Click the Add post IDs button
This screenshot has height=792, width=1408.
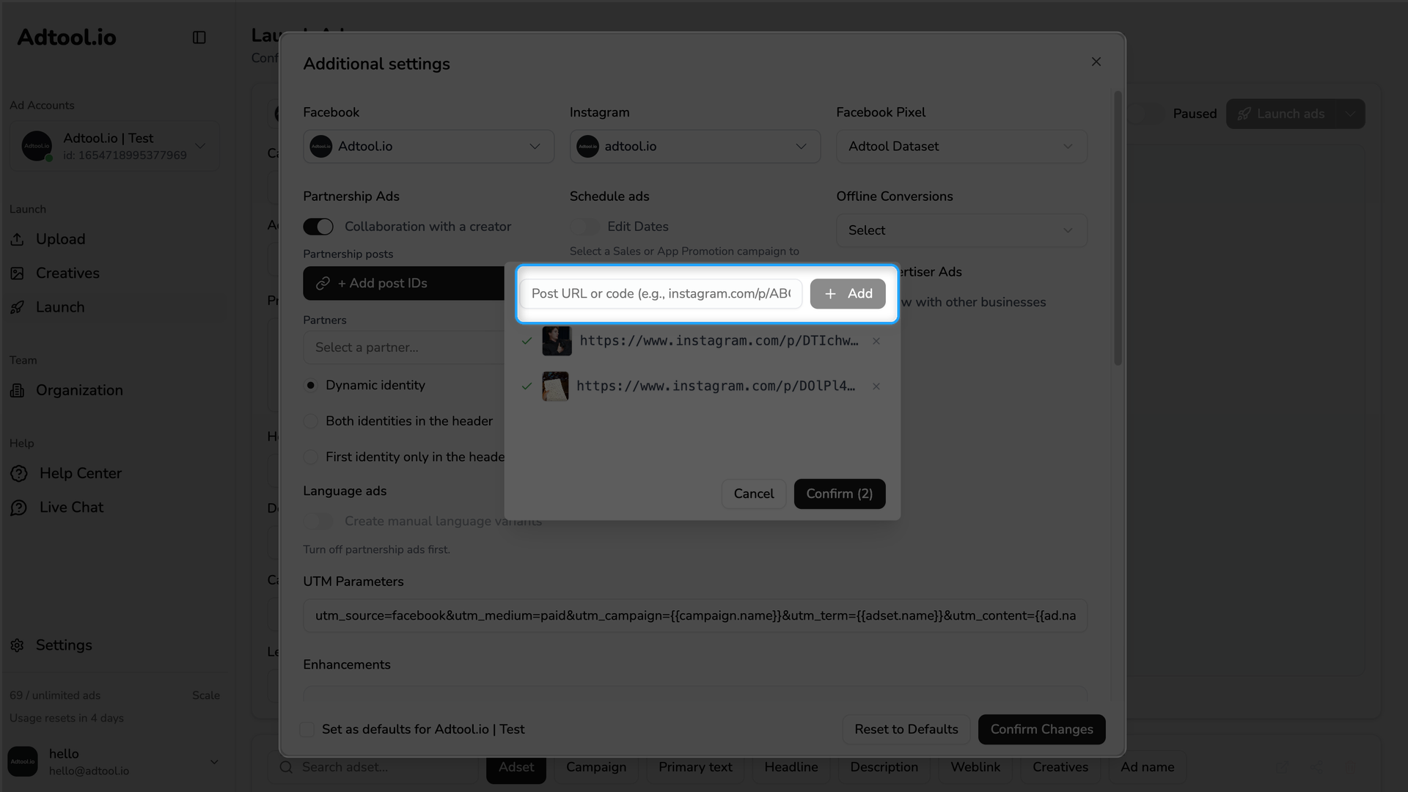404,283
